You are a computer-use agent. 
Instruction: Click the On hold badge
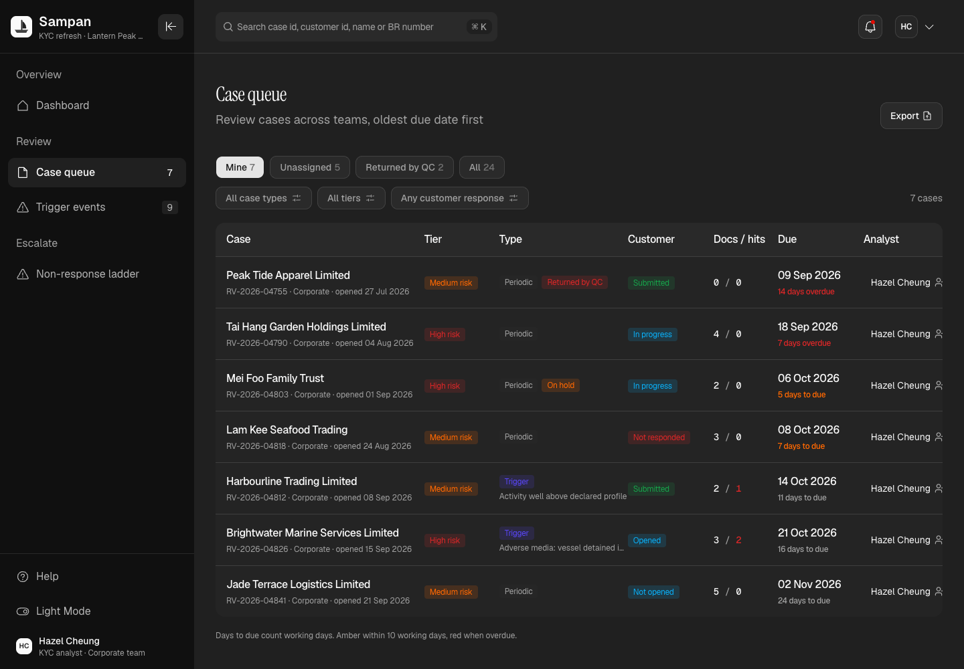pyautogui.click(x=561, y=385)
